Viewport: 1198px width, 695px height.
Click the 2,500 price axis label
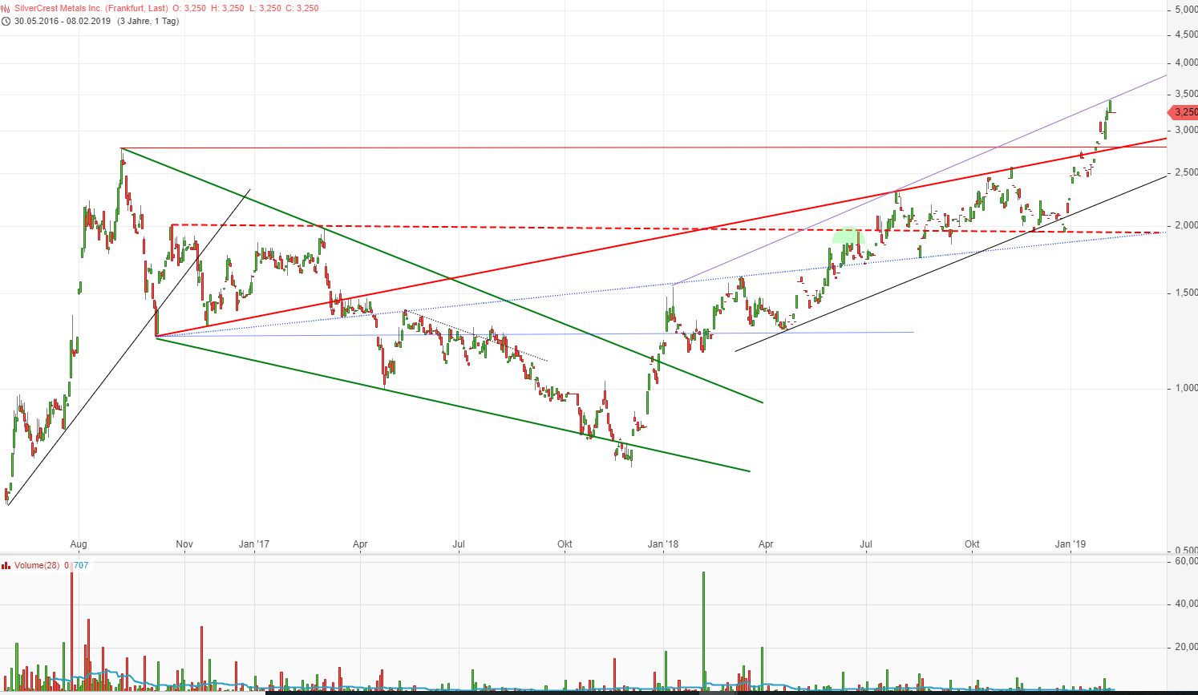(1185, 172)
